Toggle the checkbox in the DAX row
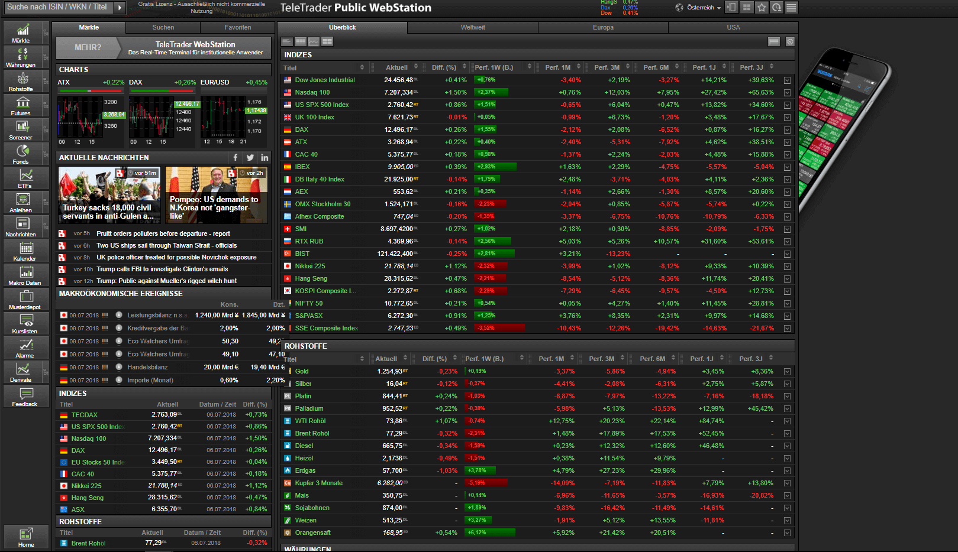This screenshot has width=958, height=552. [x=787, y=130]
